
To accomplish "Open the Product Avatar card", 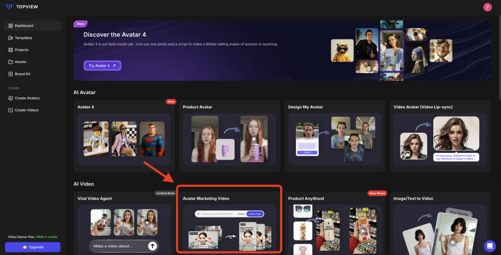I will pyautogui.click(x=229, y=136).
